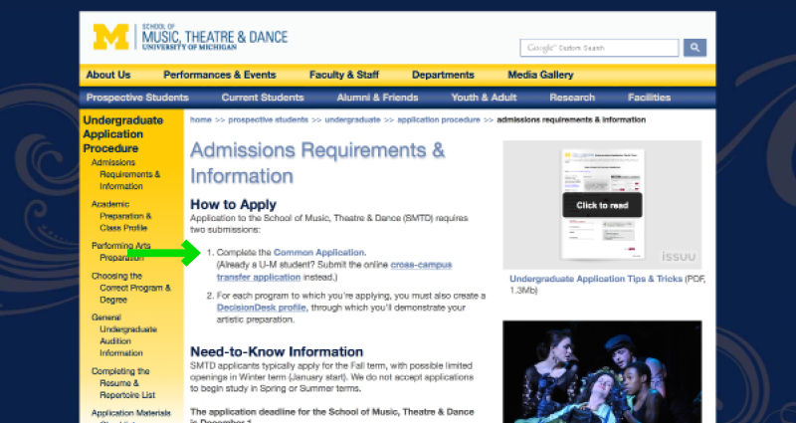
Task: Open Admissions Requirements & Information sidebar link
Action: click(126, 174)
